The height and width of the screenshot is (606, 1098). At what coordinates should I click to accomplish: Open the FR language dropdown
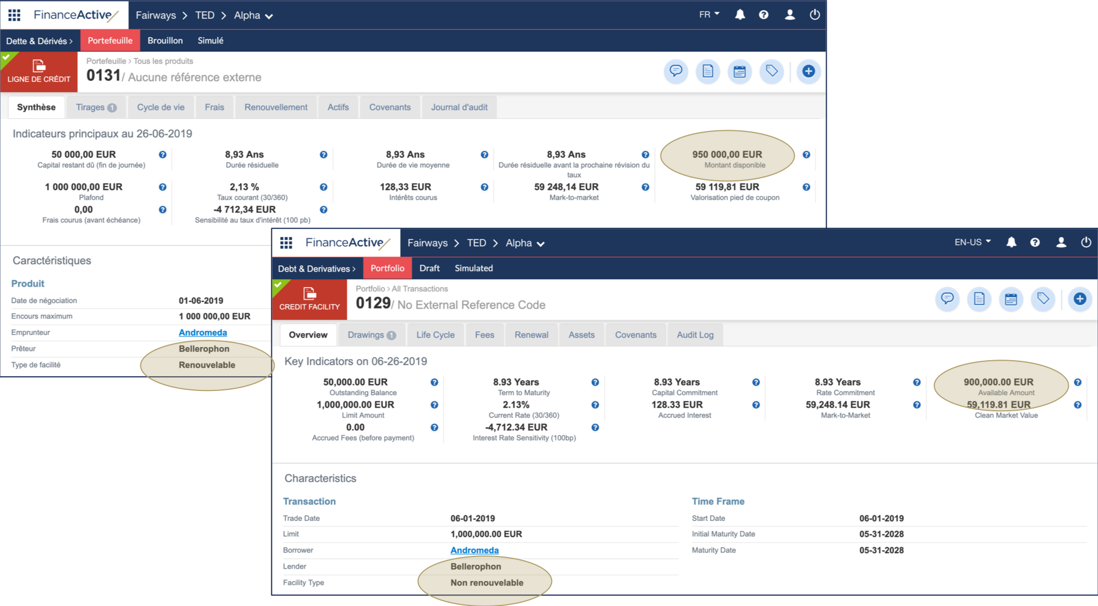click(709, 15)
